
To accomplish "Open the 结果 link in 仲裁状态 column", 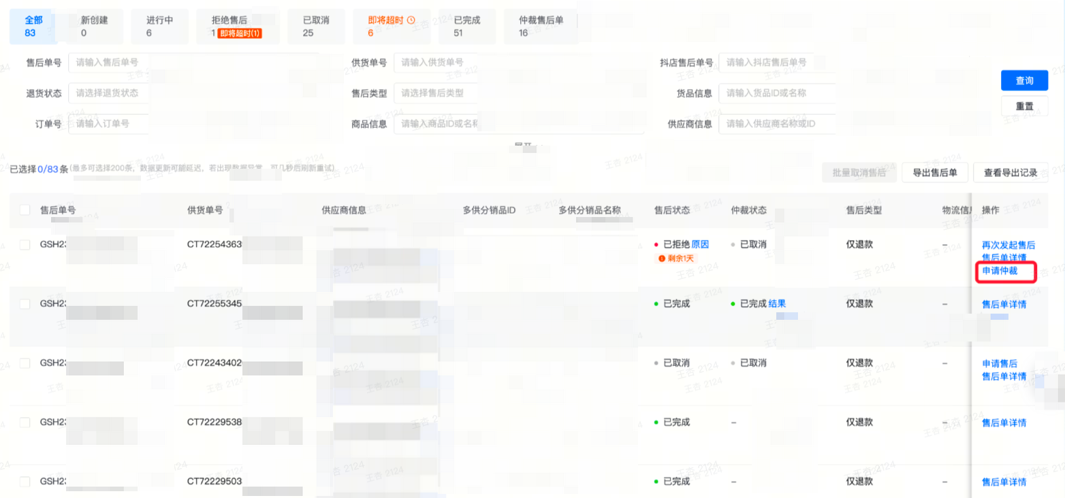I will click(778, 303).
